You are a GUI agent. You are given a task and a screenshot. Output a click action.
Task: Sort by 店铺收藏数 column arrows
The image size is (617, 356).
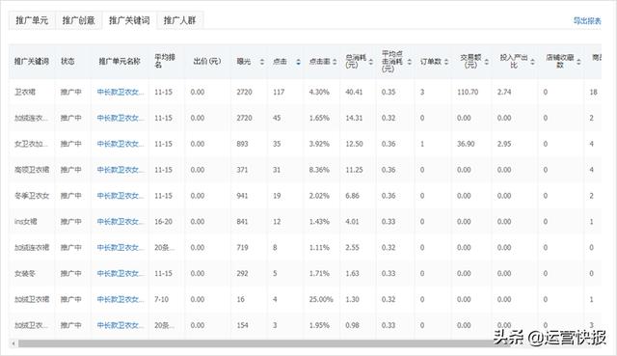578,62
